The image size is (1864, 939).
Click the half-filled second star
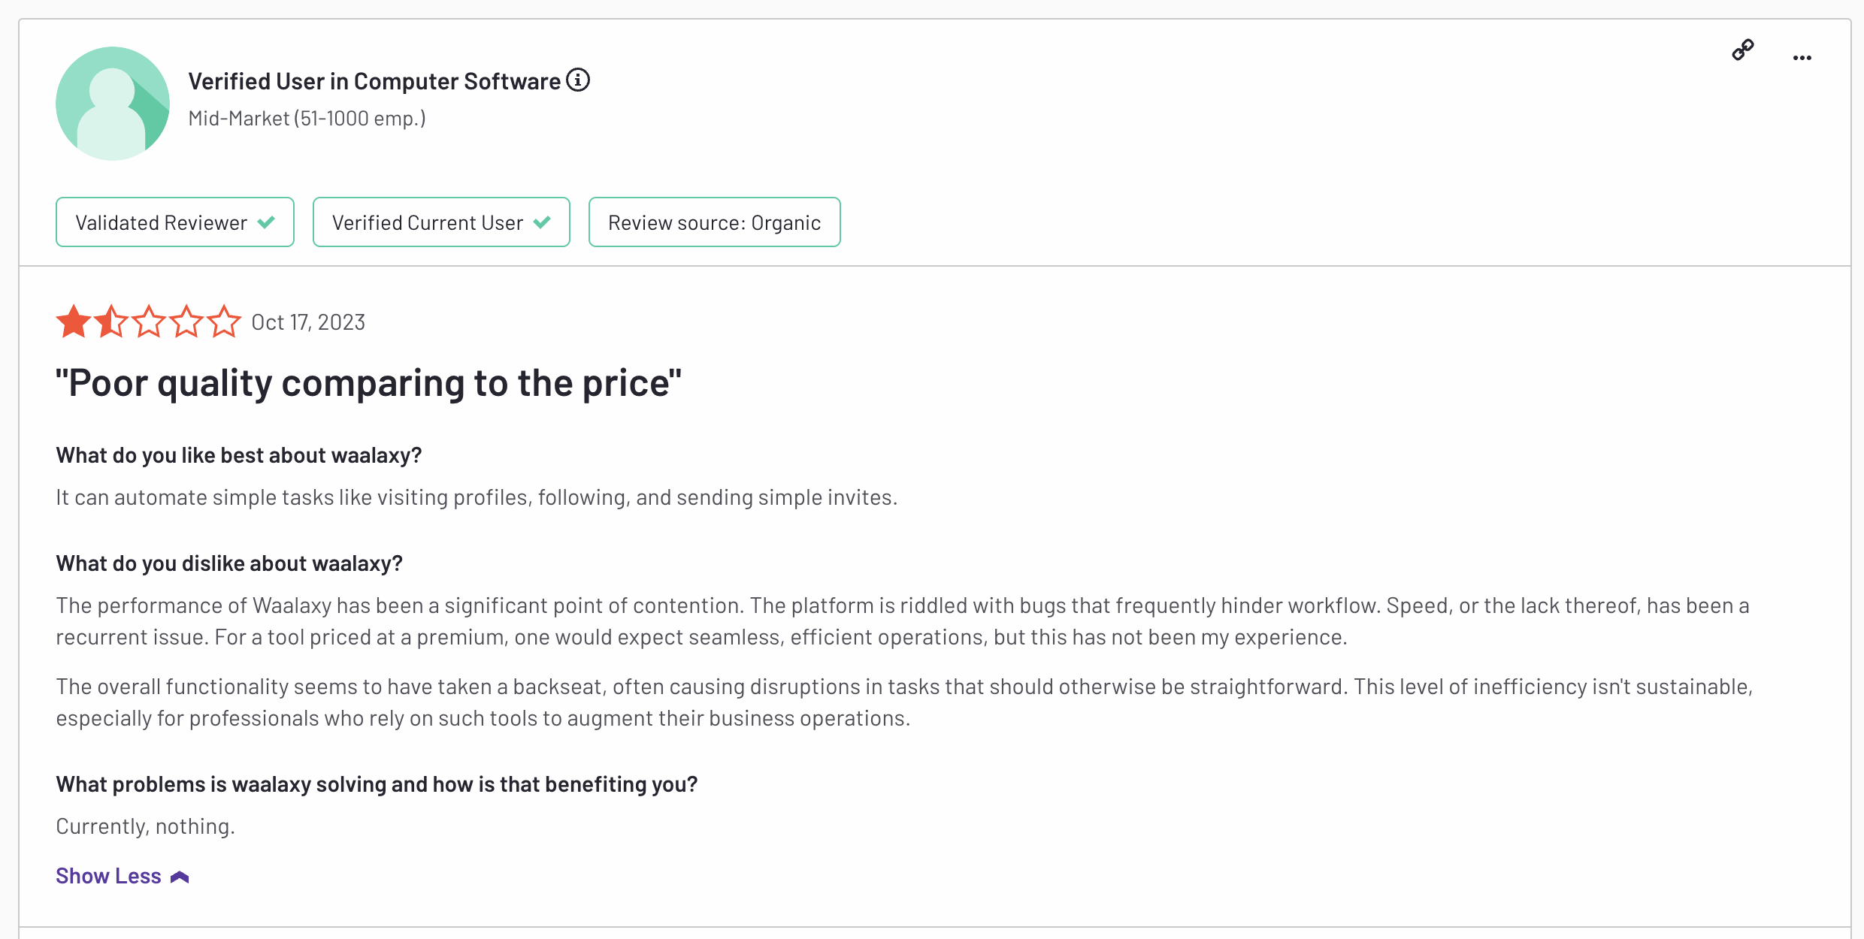point(111,322)
